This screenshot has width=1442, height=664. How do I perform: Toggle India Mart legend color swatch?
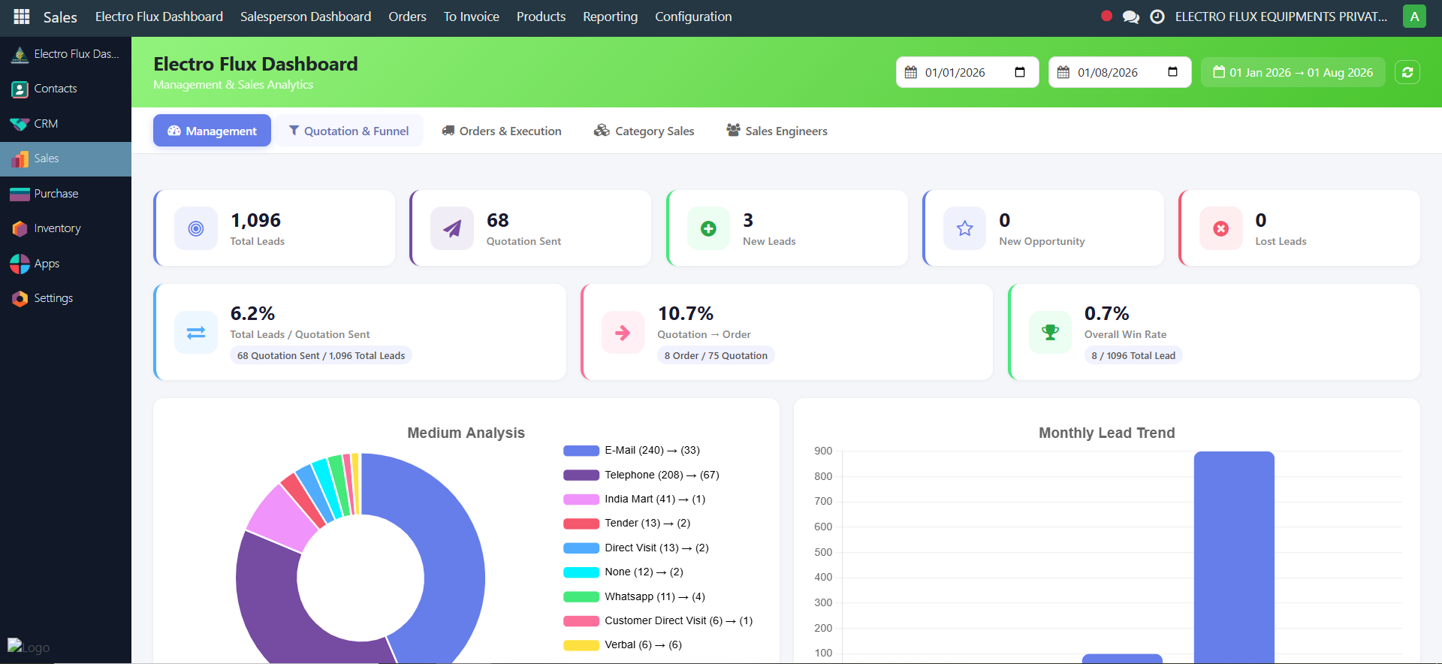click(x=581, y=499)
